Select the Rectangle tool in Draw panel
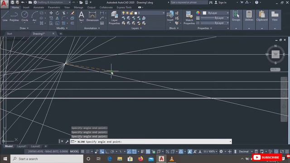Image resolution: width=290 pixels, height=163 pixels. pos(42,13)
